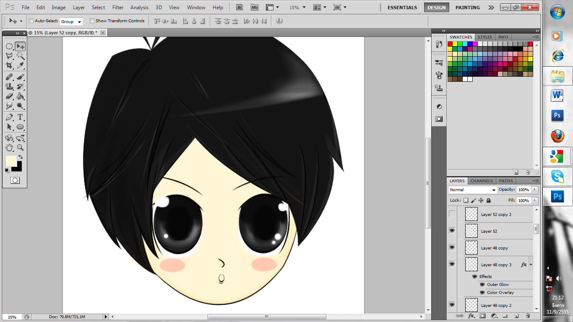Switch to the Painting workspace
The height and width of the screenshot is (322, 573).
pos(468,8)
